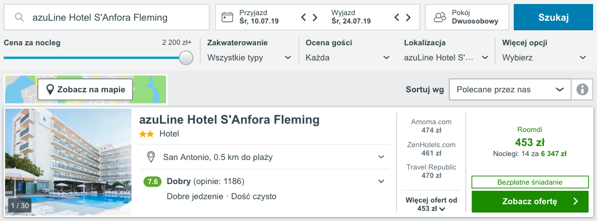Click the two-star hotel rating
Viewport: 597px width, 221px height.
[147, 134]
